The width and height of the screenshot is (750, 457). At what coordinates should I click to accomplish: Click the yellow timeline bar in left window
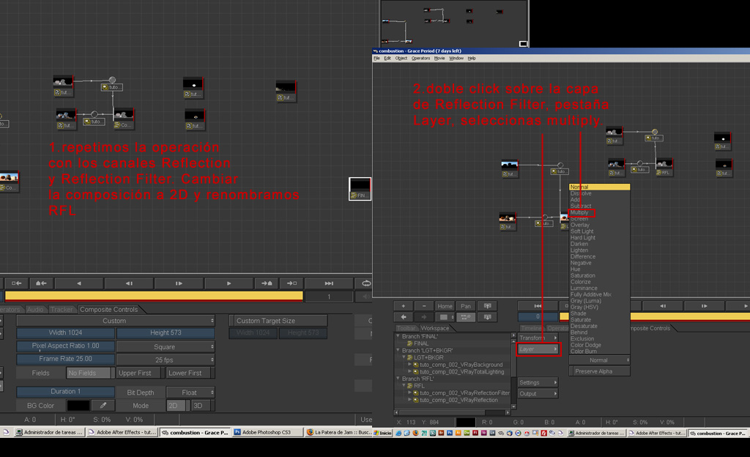tap(154, 296)
